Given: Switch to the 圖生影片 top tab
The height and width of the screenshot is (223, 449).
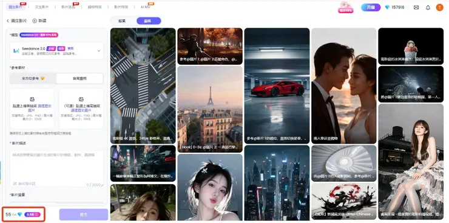Looking at the screenshot, I should tap(16, 7).
